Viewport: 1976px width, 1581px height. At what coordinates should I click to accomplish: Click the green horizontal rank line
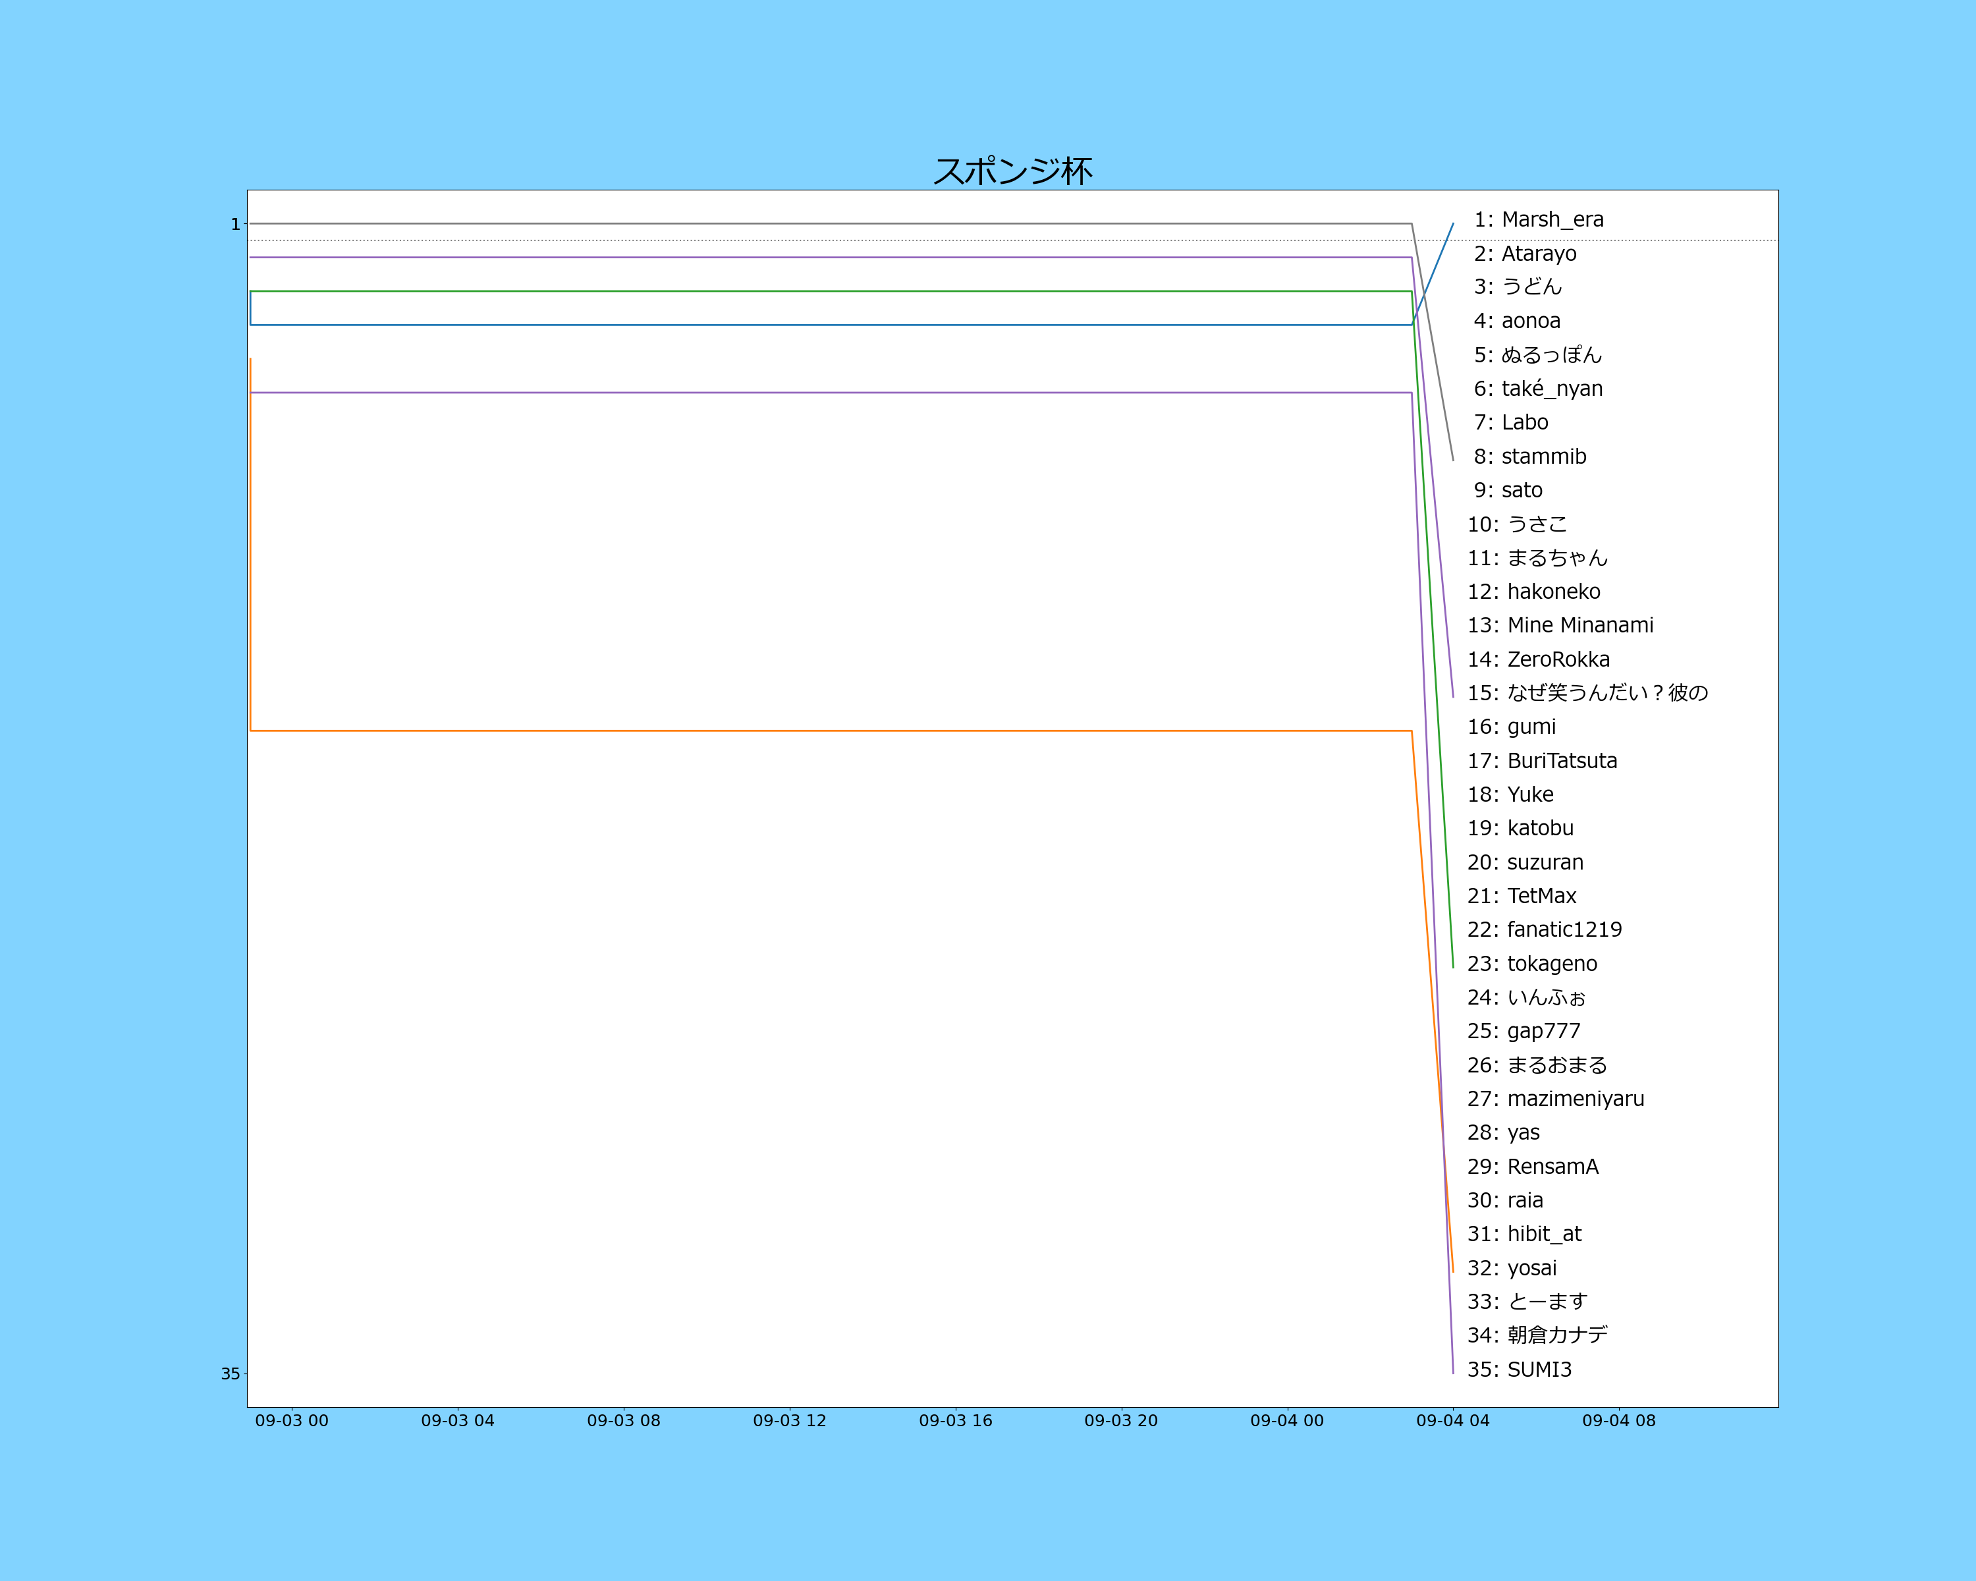[825, 291]
